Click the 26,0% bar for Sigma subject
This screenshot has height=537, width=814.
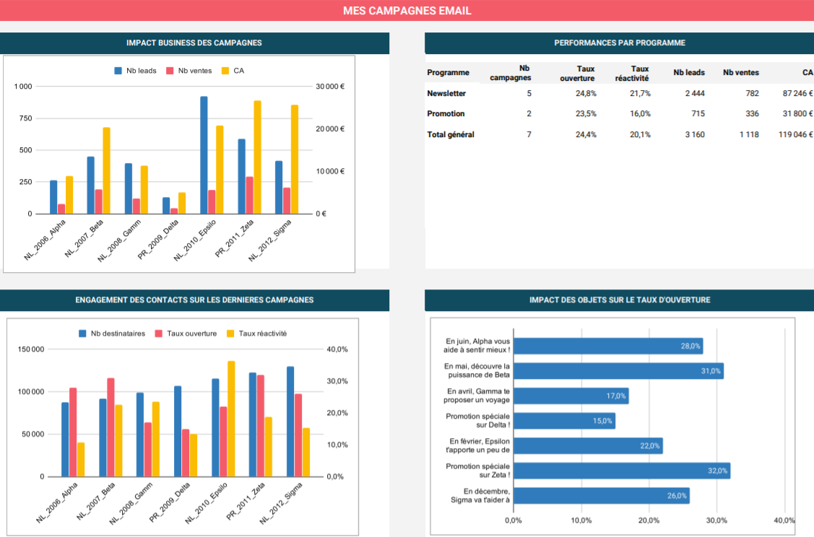point(601,495)
